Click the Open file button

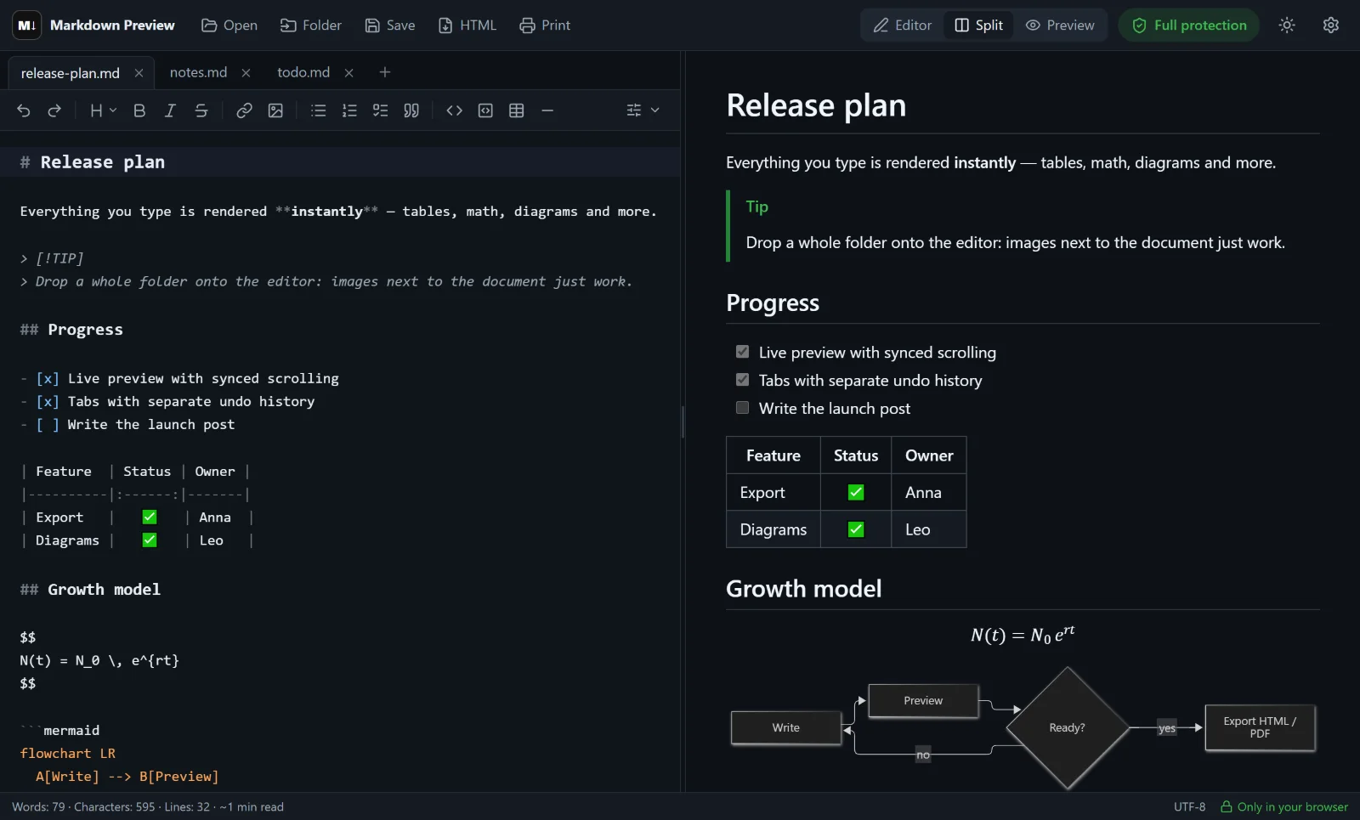(x=229, y=25)
